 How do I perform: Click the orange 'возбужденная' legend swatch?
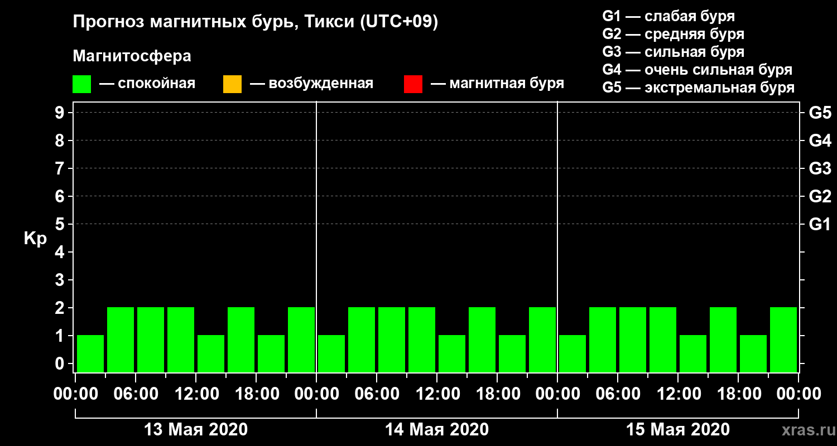click(x=232, y=84)
